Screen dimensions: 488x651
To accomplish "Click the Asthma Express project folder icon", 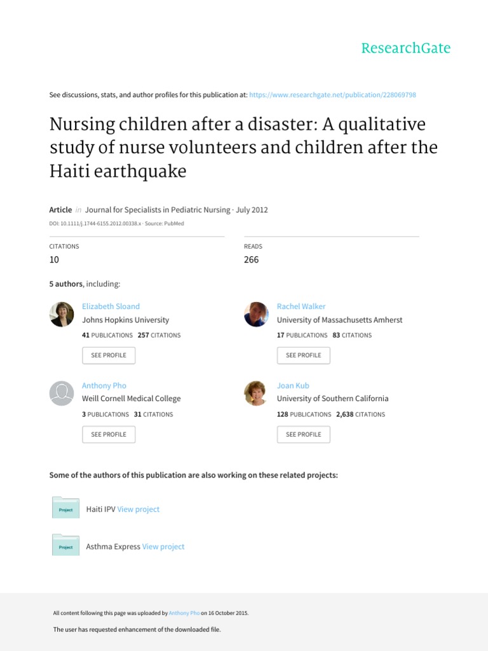I will [x=65, y=546].
